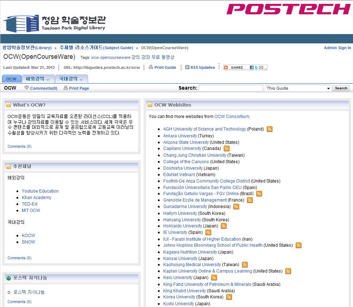This screenshot has width=353, height=307.
Task: Select the OCW tab
Action: click(11, 79)
